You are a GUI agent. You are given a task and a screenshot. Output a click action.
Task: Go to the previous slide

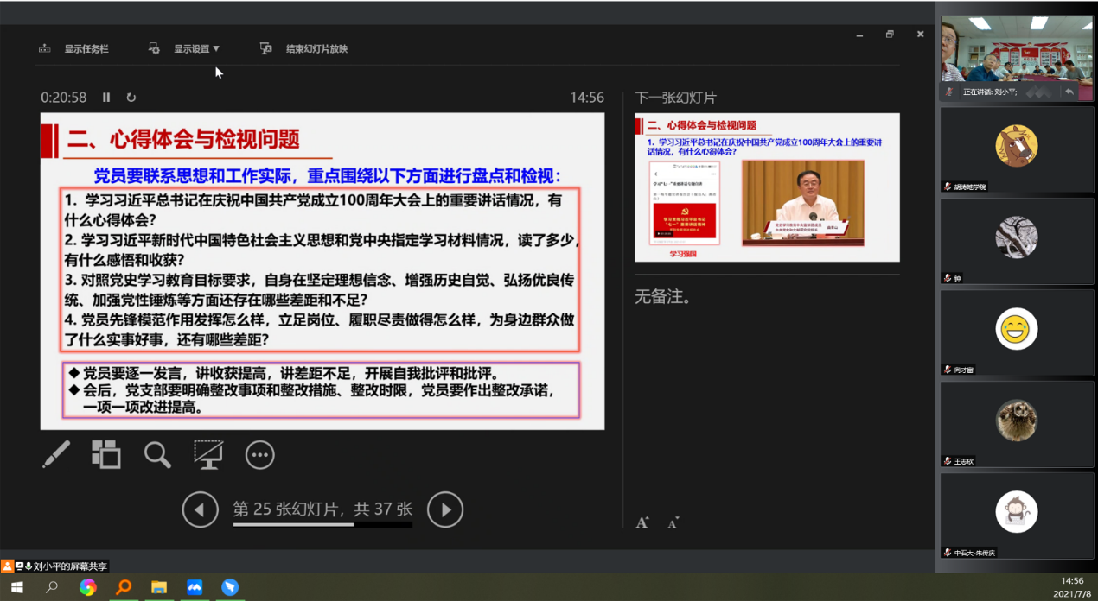point(200,509)
